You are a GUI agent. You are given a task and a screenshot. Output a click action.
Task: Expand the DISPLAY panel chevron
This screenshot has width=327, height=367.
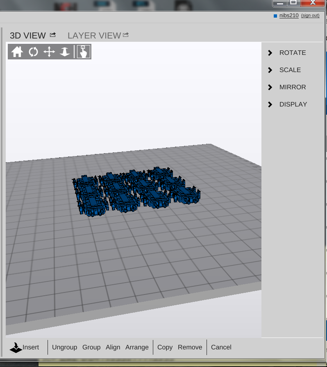[270, 104]
